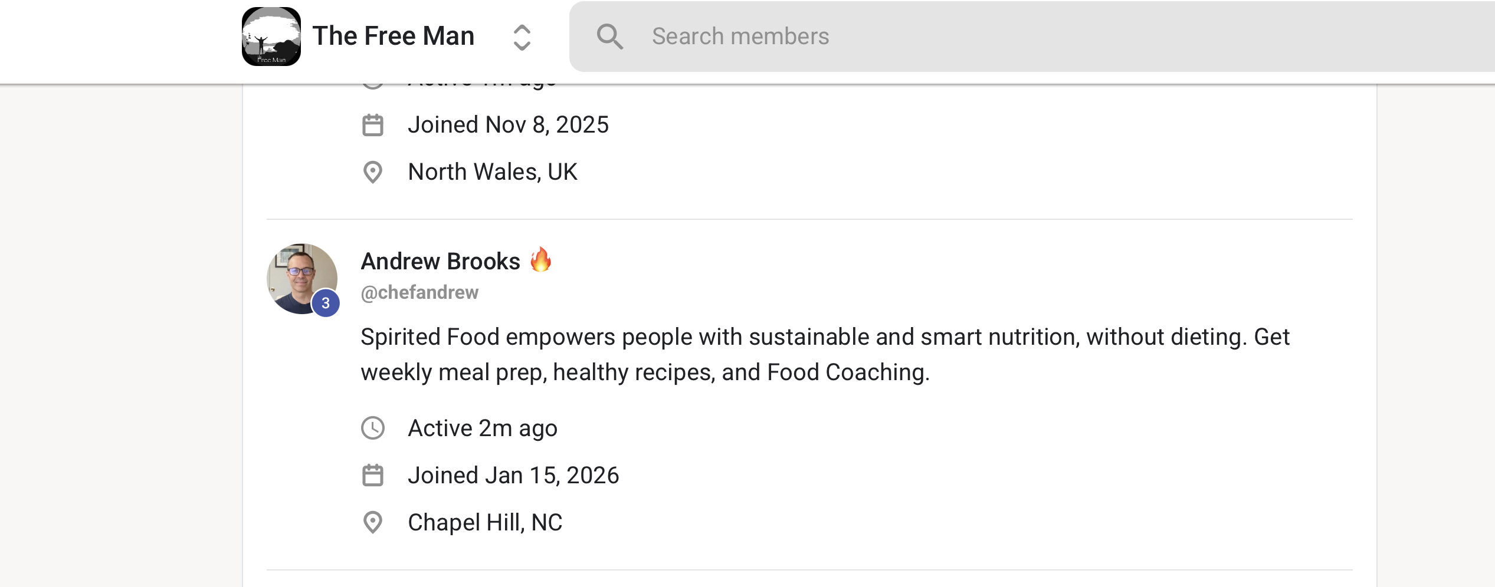Open the community switcher chevron
This screenshot has width=1495, height=587.
pos(522,37)
